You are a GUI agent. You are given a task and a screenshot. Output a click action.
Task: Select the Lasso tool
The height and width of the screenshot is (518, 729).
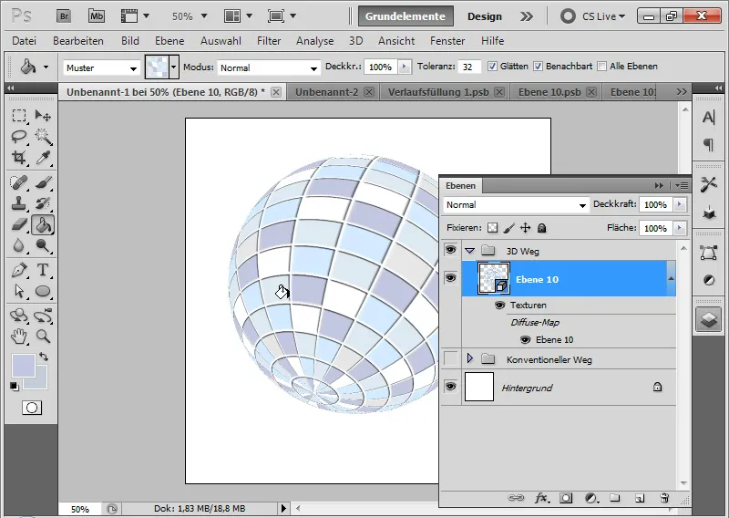19,137
